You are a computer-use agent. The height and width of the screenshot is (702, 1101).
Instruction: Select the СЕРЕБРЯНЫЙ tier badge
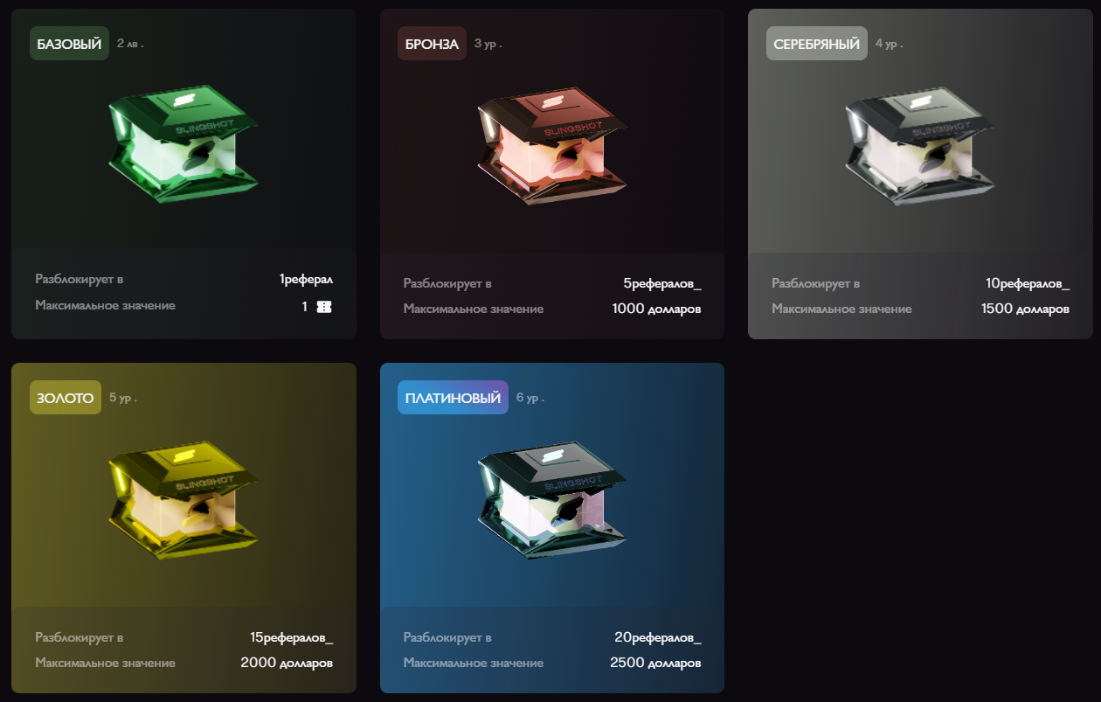[x=817, y=44]
